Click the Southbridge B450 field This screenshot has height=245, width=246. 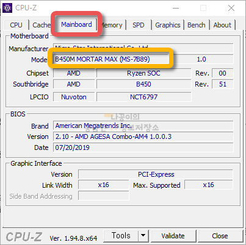[x=143, y=84]
